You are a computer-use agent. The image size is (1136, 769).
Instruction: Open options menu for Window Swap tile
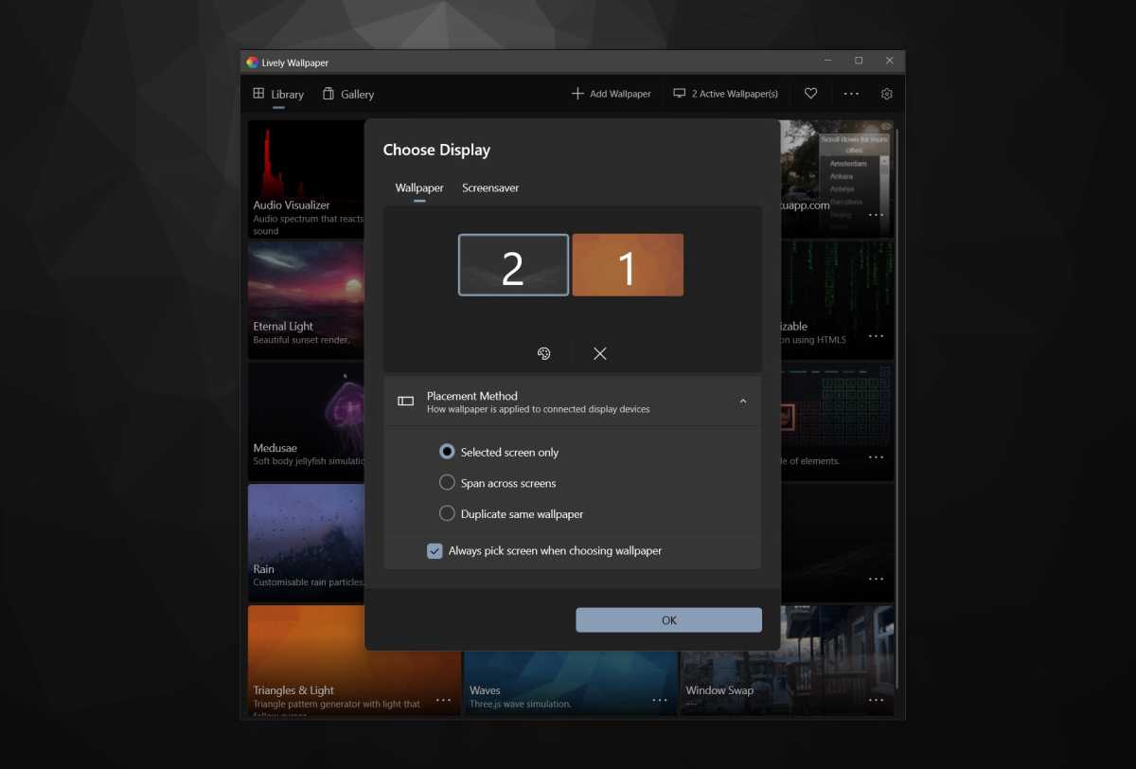(x=876, y=700)
